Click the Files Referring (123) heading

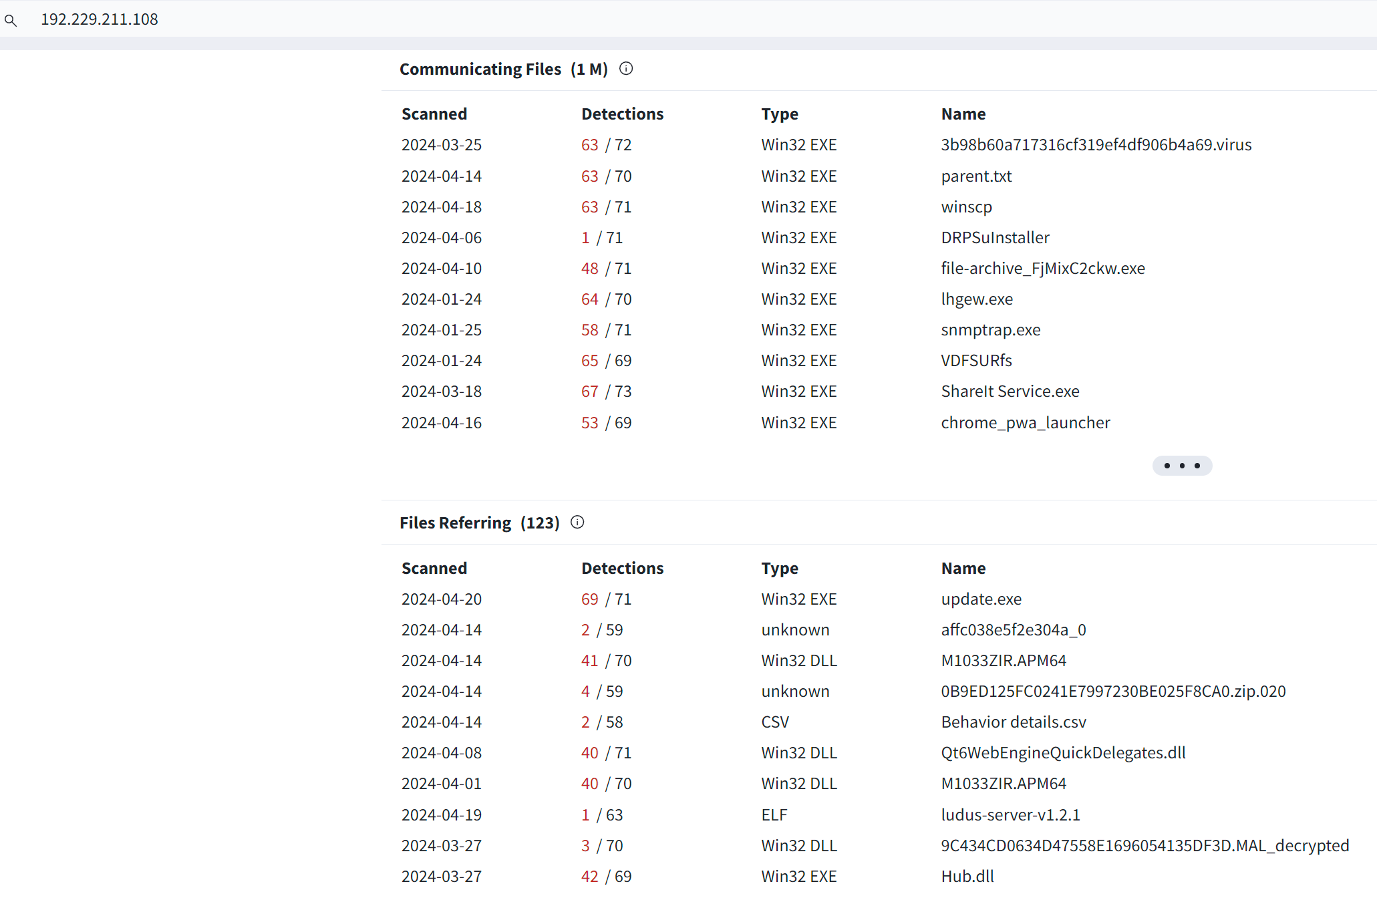[x=480, y=523]
